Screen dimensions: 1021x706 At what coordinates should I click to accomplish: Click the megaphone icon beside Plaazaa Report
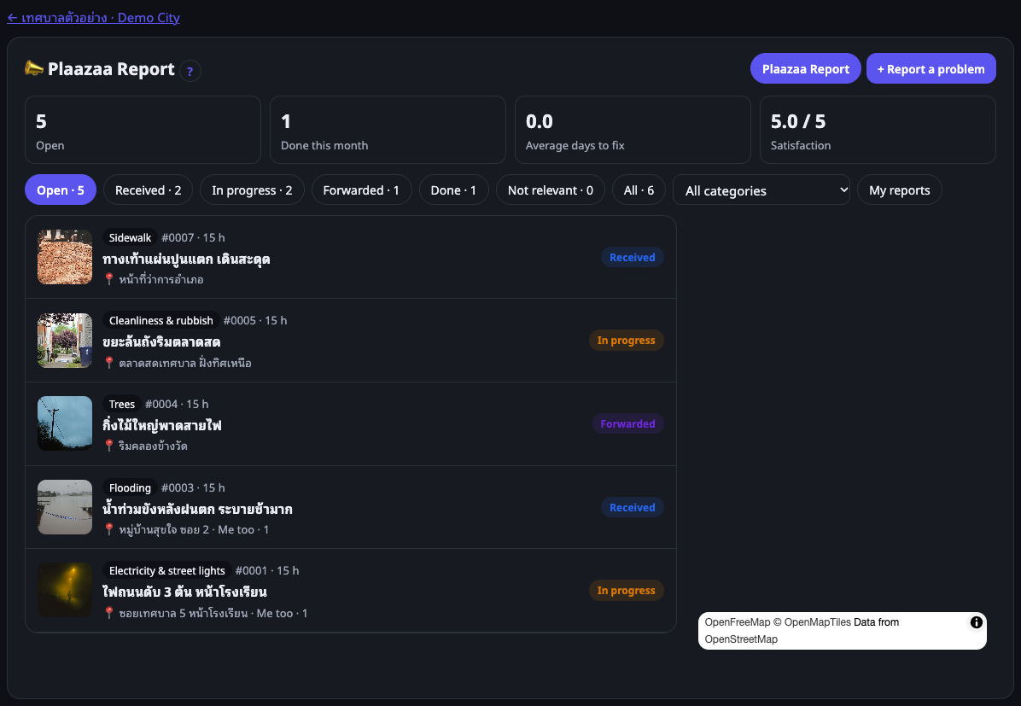click(34, 68)
